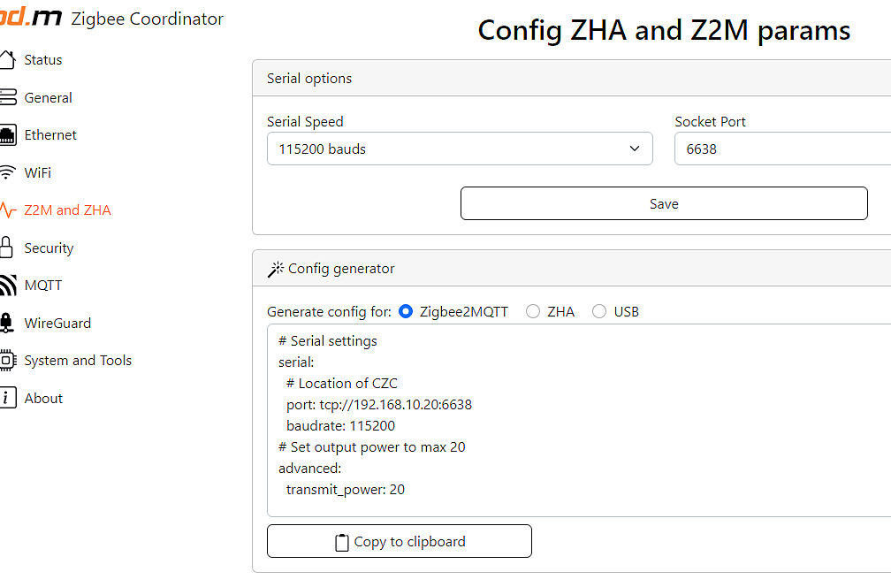Viewport: 891px width, 587px height.
Task: Click inside the generated config text area
Action: (x=579, y=420)
